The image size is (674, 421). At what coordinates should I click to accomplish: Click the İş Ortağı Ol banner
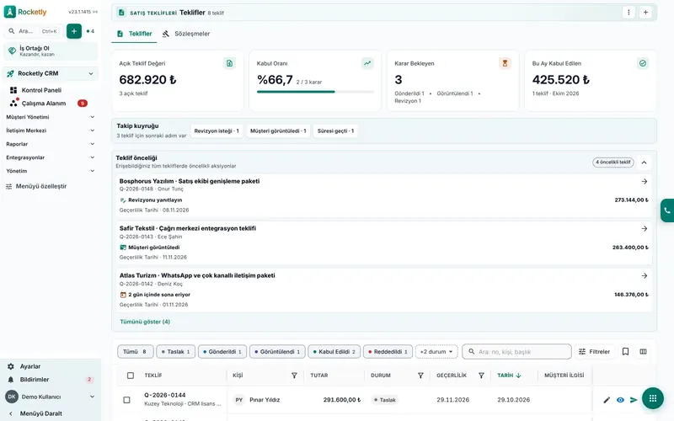(x=51, y=51)
